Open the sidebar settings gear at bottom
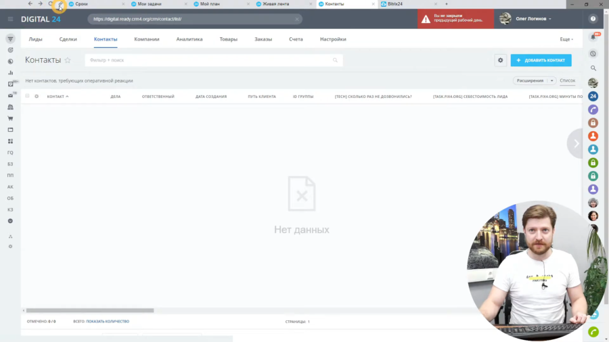Viewport: 609px width, 342px height. pyautogui.click(x=10, y=246)
